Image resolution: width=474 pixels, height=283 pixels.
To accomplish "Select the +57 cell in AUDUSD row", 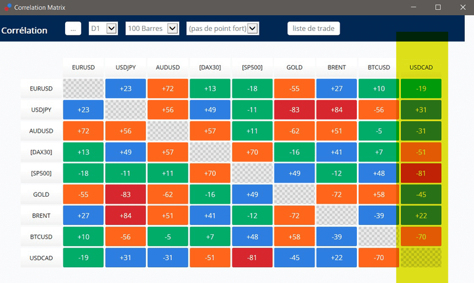I will [210, 131].
